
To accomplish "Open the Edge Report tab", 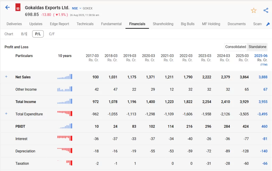I will (59, 24).
